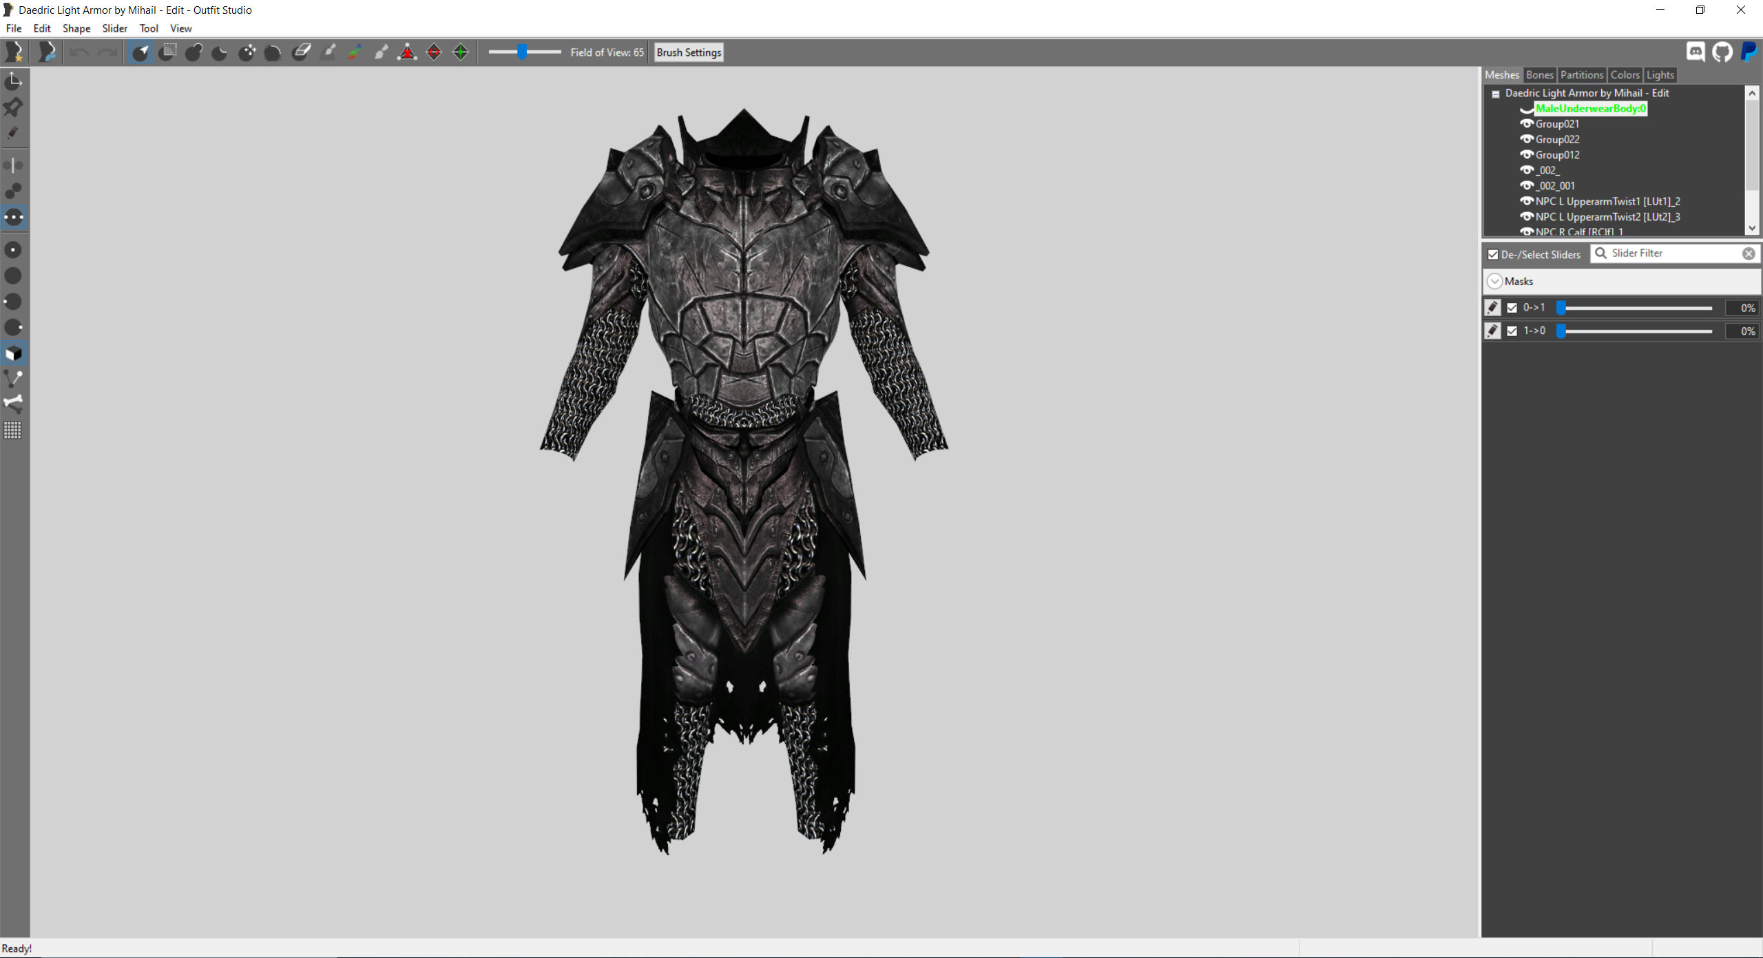The width and height of the screenshot is (1763, 958).
Task: Clear the Slider Filter field
Action: click(1749, 253)
